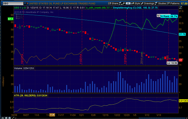Click the 12/19/14 expiration line label
The width and height of the screenshot is (188, 119).
(x=125, y=59)
